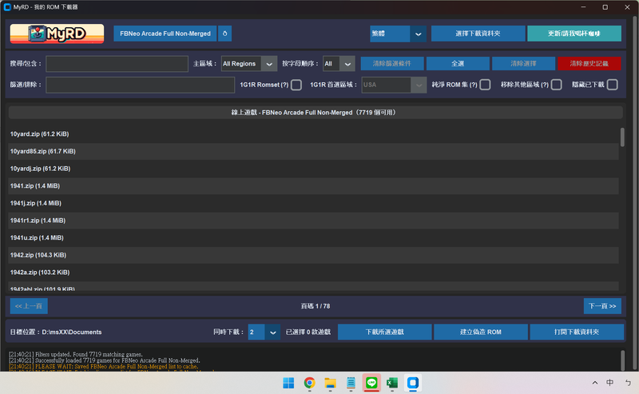The image size is (639, 394).
Task: Toggle the 純淨 ROM 集 checkbox
Action: [x=485, y=85]
